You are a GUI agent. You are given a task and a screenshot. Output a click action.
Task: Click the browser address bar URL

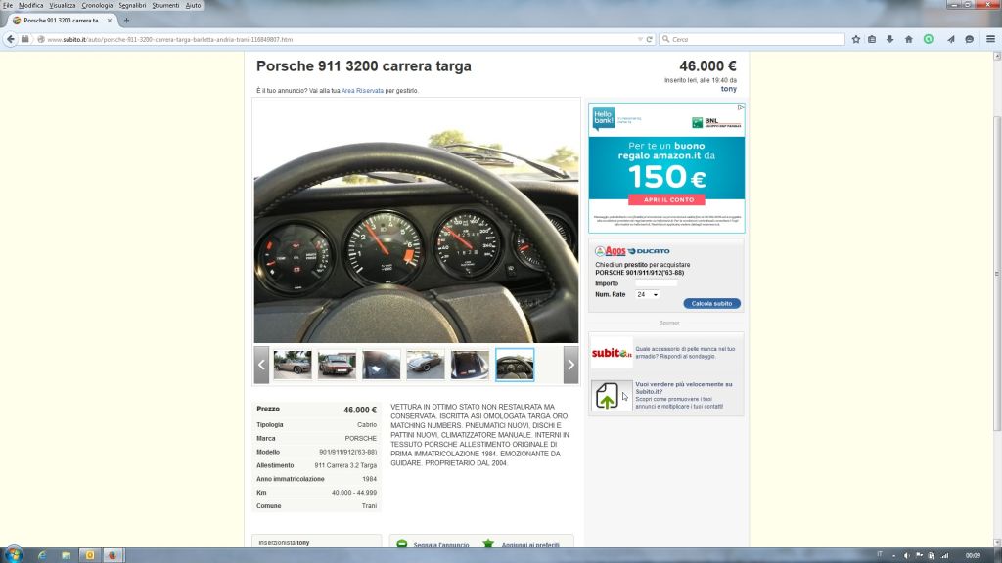click(x=170, y=39)
